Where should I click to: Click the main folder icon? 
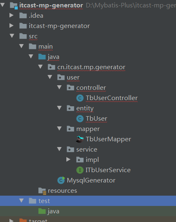(x=33, y=46)
